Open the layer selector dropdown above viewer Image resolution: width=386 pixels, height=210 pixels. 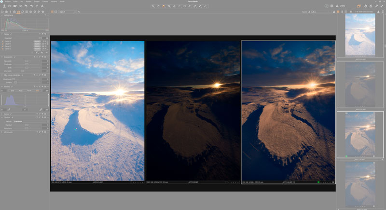tap(67, 11)
